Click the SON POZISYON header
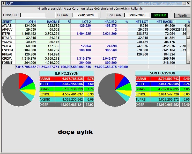 [x=163, y=73]
